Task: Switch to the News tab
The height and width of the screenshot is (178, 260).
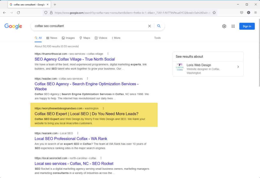Action: (52, 38)
